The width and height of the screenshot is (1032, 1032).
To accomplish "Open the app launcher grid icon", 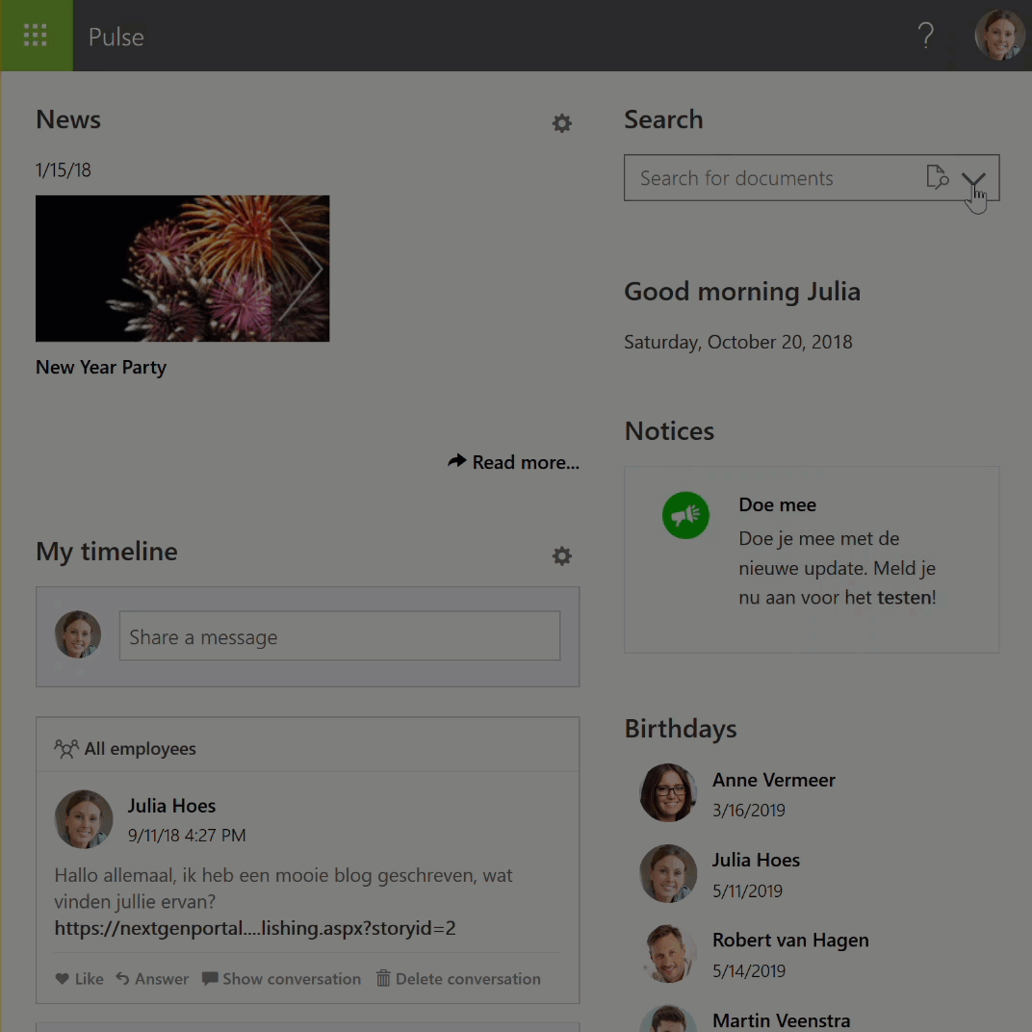I will (36, 36).
